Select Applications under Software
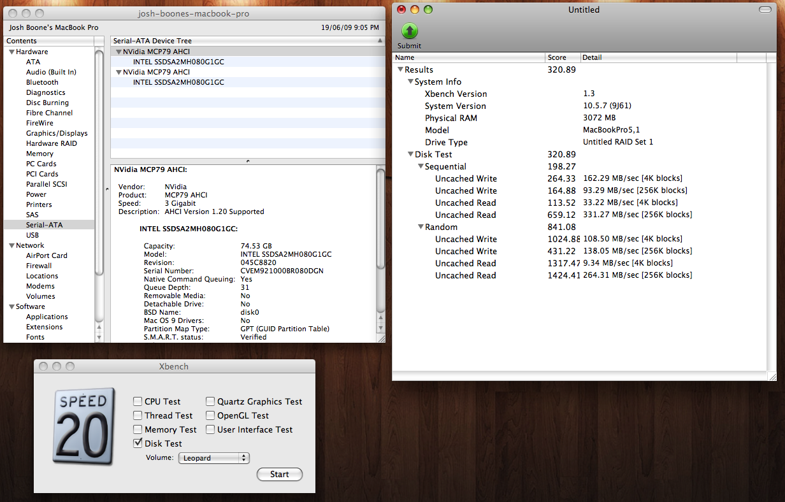The width and height of the screenshot is (785, 502). pos(47,317)
